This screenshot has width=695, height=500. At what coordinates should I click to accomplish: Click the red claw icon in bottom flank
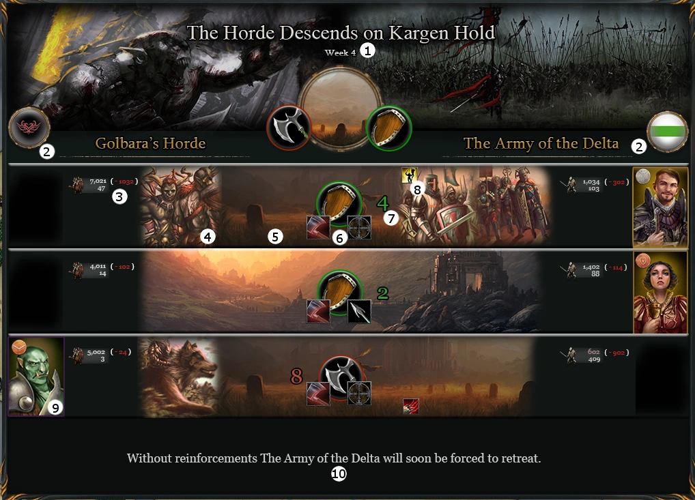click(x=411, y=406)
